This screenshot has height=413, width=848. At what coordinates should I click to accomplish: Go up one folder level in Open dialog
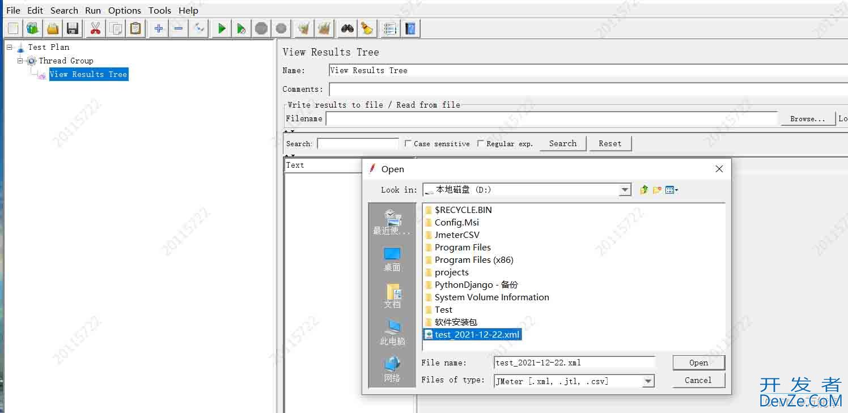tap(644, 190)
